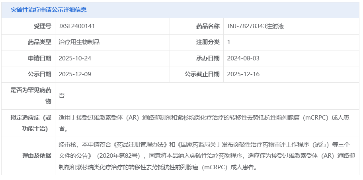This screenshot has width=363, height=180.
Task: Click the drug name JNJ-78278343注射液
Action: (x=255, y=26)
